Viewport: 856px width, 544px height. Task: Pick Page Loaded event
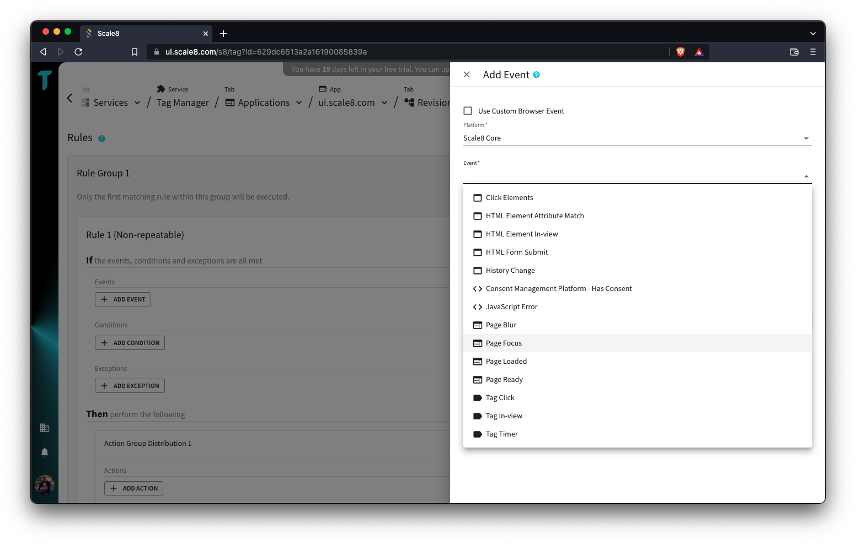637,362
